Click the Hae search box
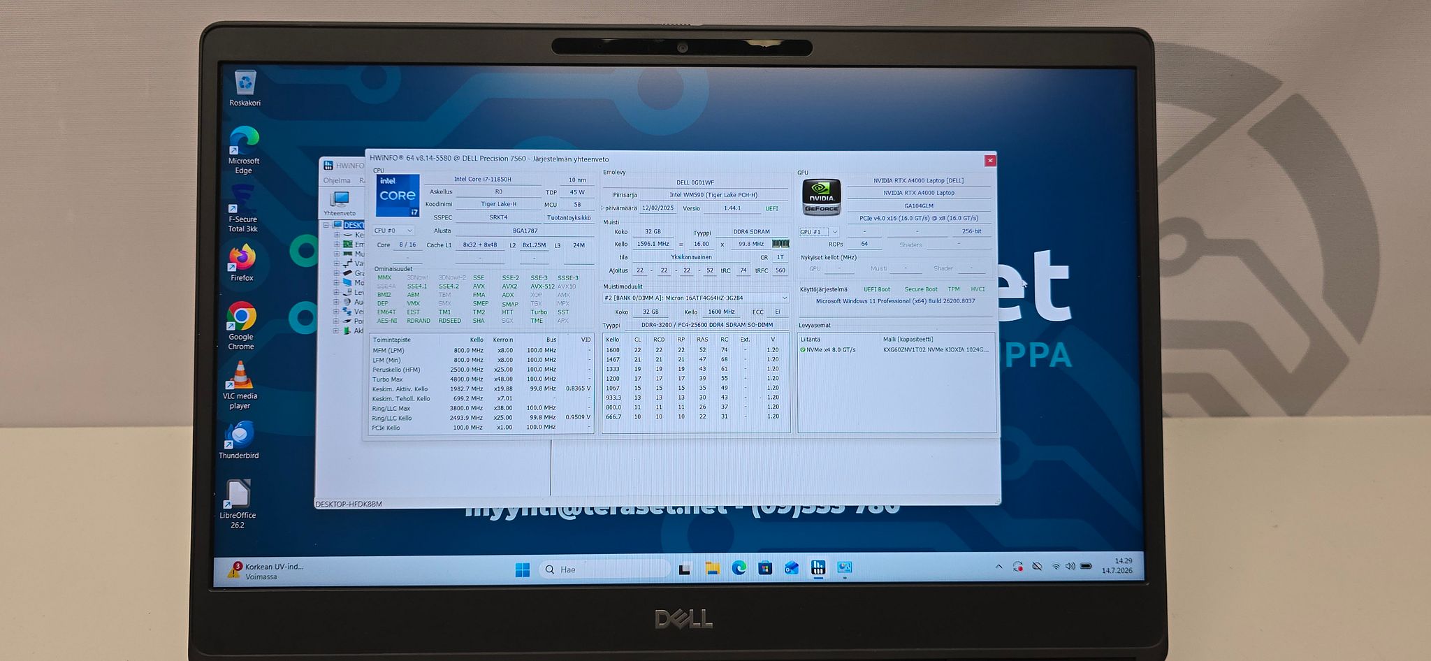The width and height of the screenshot is (1431, 661). [x=604, y=569]
